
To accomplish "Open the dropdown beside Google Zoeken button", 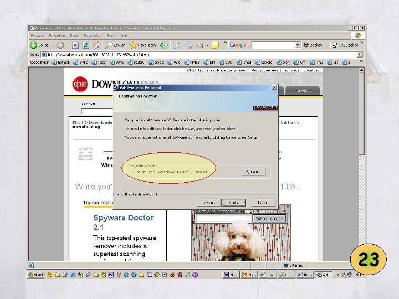I will [x=327, y=45].
